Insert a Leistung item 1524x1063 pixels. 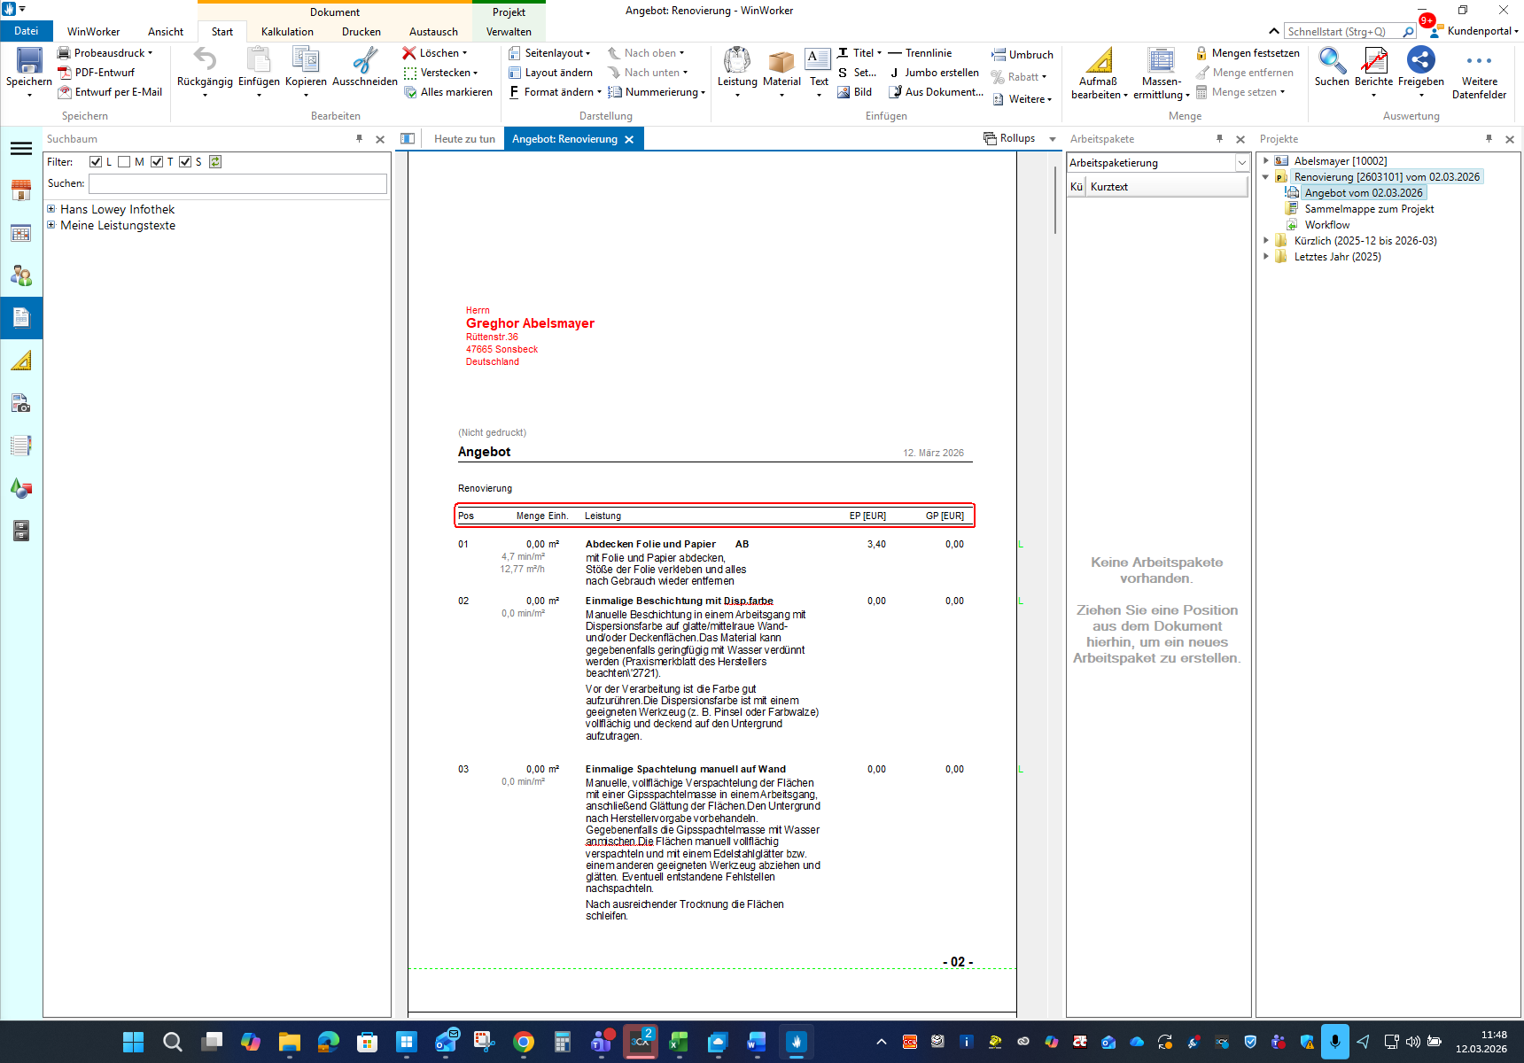(736, 61)
